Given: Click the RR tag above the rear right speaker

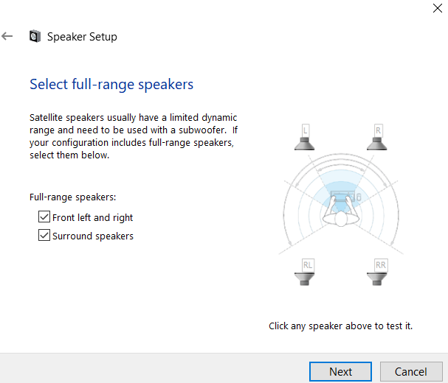Looking at the screenshot, I should [381, 265].
